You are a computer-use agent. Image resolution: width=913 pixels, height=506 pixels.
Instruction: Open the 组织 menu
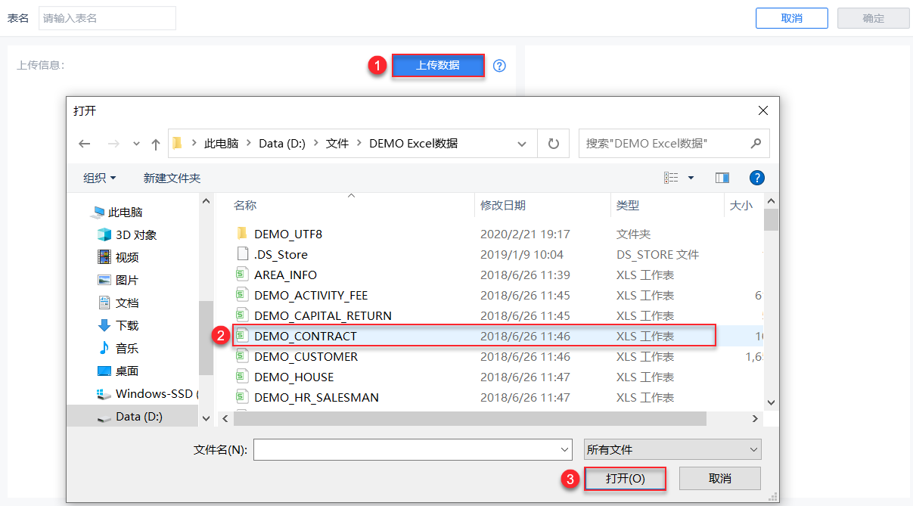(x=100, y=178)
